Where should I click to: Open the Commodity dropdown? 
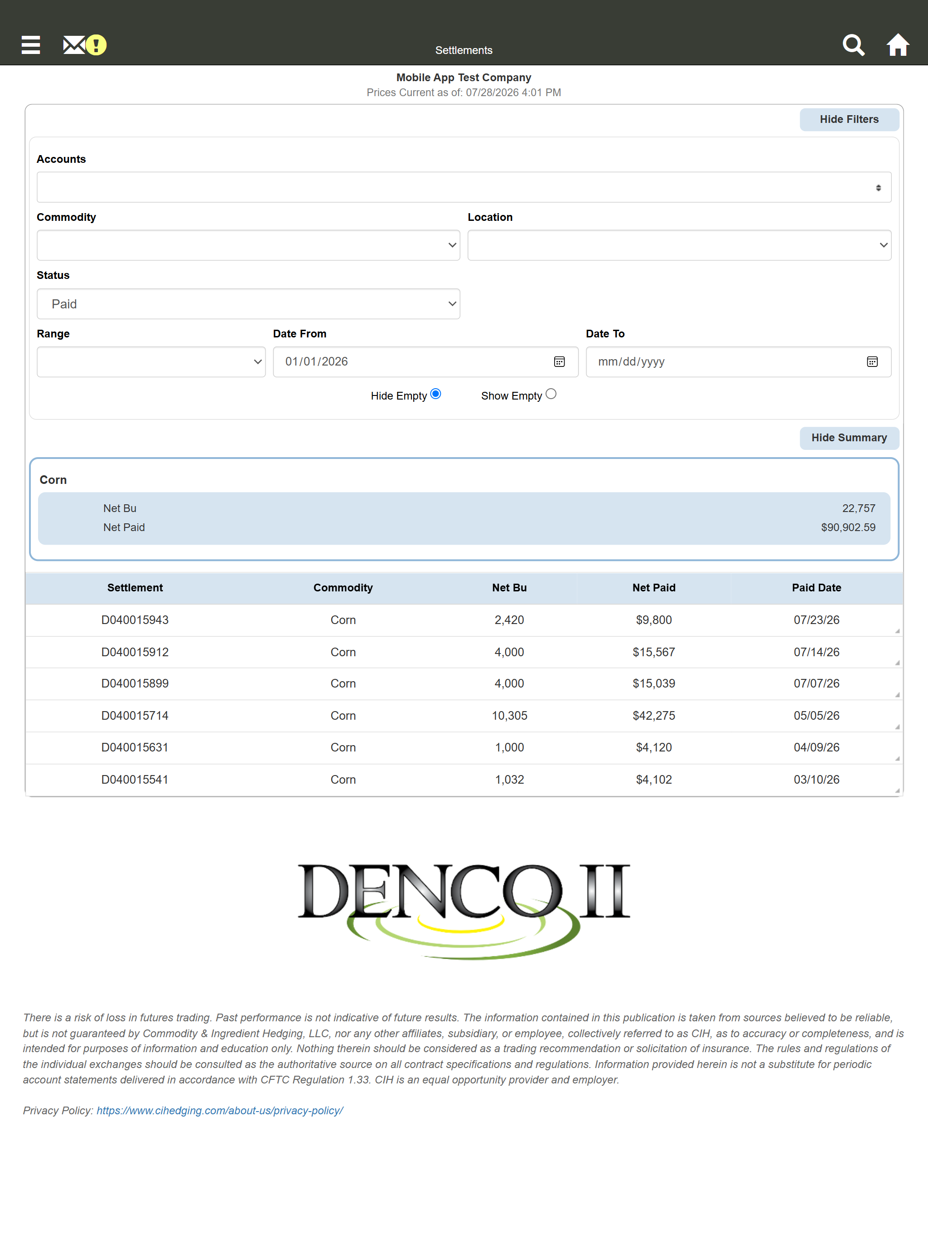point(248,245)
